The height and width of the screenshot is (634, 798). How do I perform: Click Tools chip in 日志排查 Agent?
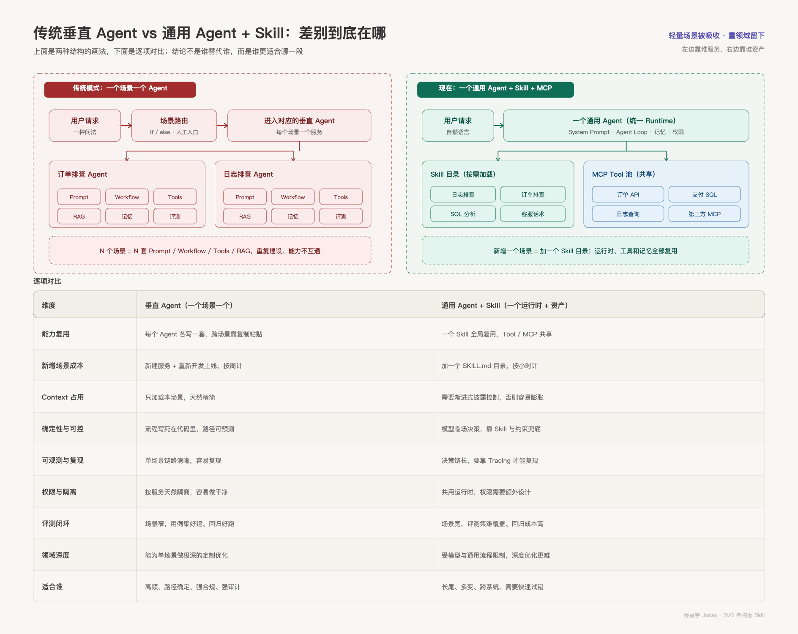tap(341, 197)
